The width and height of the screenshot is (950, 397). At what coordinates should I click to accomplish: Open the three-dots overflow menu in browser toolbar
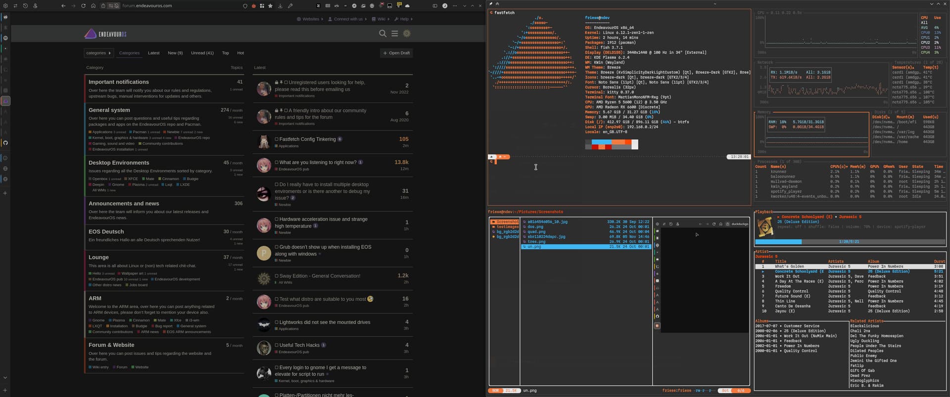[x=455, y=6]
